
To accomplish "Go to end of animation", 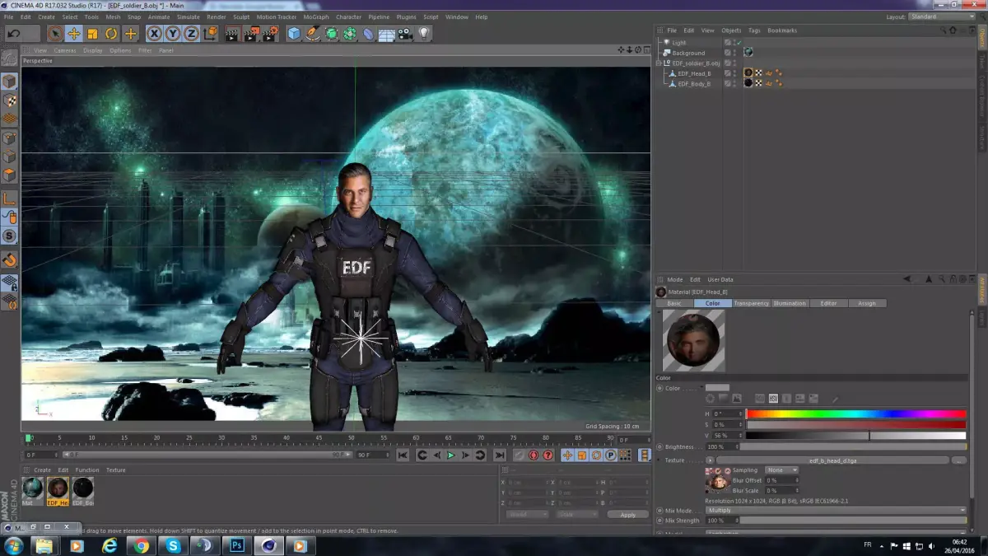I will pyautogui.click(x=499, y=455).
